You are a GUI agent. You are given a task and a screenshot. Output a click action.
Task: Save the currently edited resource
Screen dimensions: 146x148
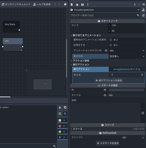[x=82, y=4]
